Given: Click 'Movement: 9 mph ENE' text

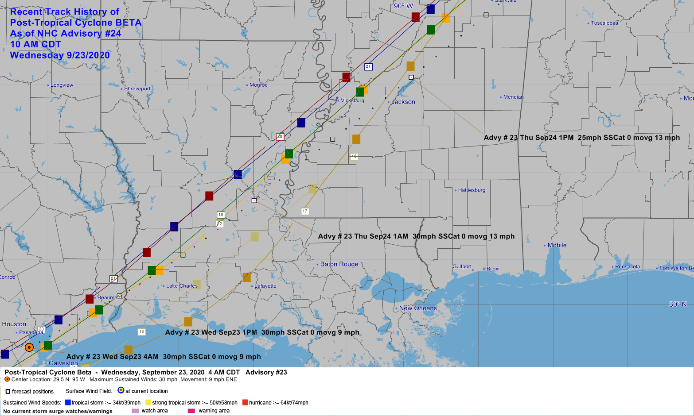Looking at the screenshot, I should [x=209, y=379].
